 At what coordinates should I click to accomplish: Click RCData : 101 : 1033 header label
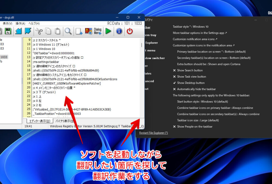[x=125, y=23]
